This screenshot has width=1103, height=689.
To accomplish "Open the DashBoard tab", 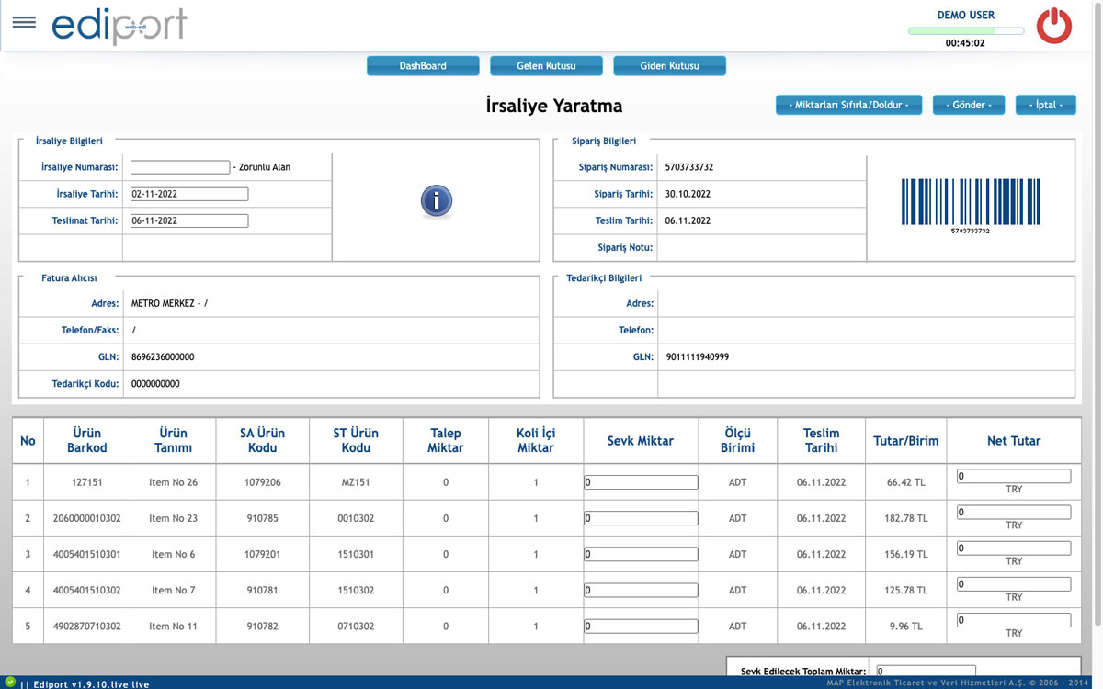I will coord(423,66).
